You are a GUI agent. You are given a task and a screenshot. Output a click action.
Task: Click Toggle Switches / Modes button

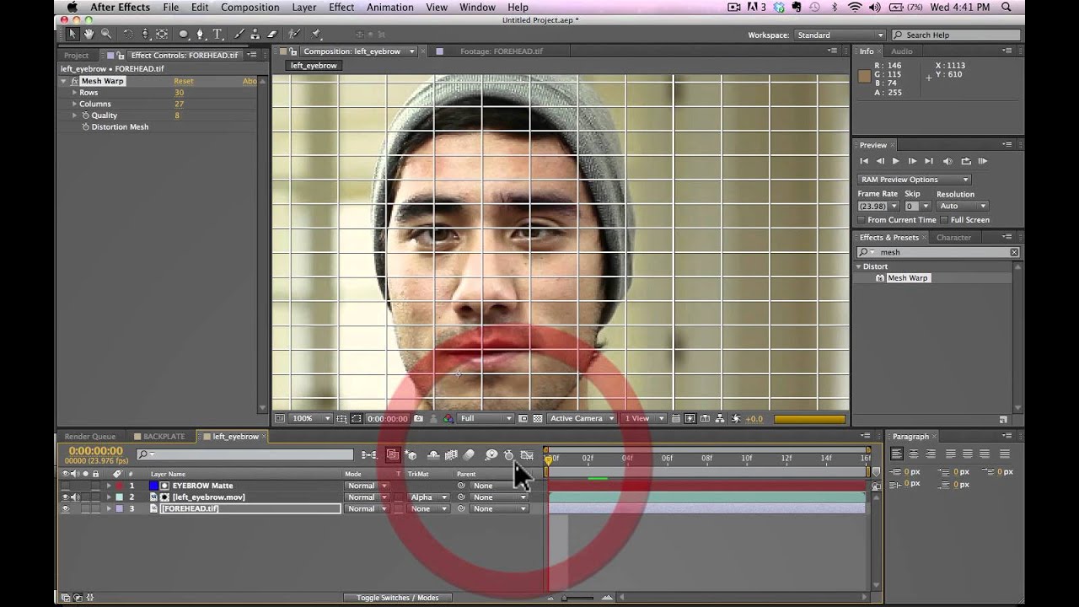pyautogui.click(x=397, y=598)
